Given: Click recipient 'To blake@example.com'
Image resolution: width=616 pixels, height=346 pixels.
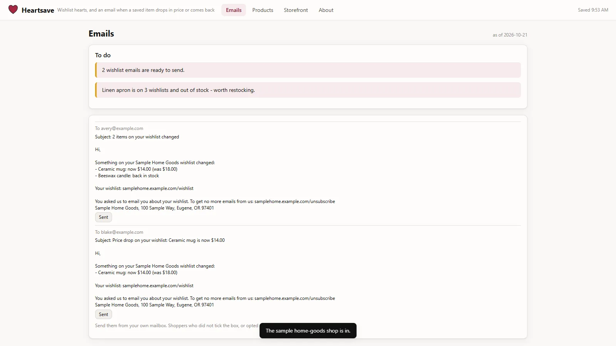Looking at the screenshot, I should click(x=119, y=232).
